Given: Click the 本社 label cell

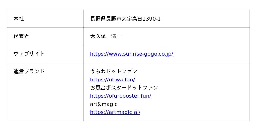Looking at the screenshot, I should tap(19, 19).
